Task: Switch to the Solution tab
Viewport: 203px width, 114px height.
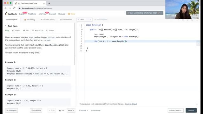Action: pos(29,20)
